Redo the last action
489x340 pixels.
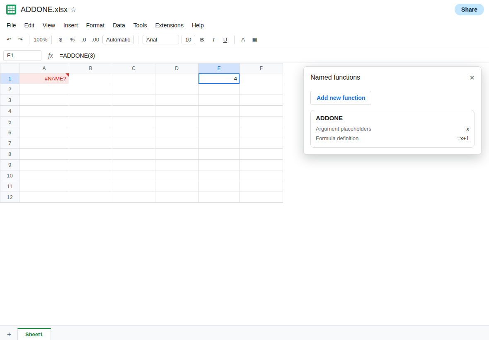20,40
